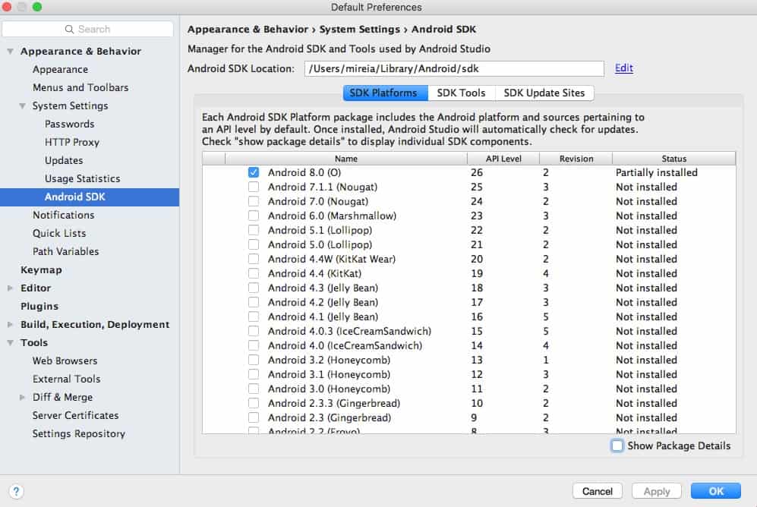Expand the Editor section arrow
The height and width of the screenshot is (507, 757).
click(x=10, y=288)
